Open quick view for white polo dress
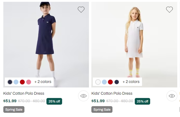 coord(172,96)
